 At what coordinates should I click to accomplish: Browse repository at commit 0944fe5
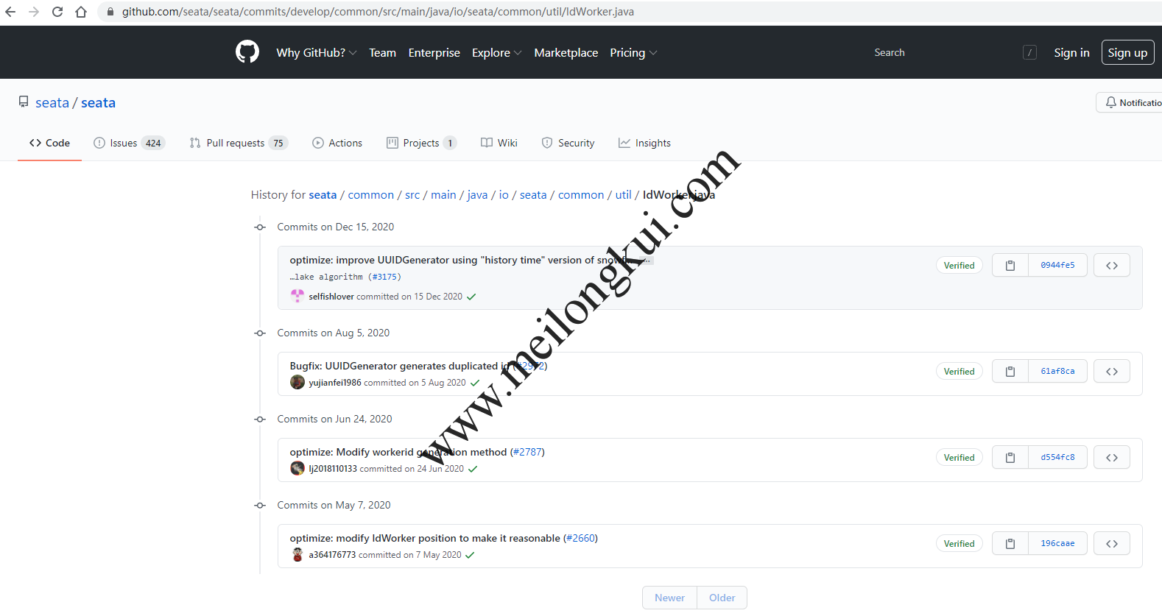[1111, 266]
